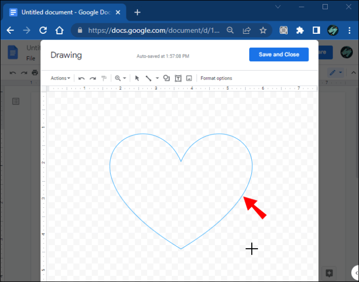
Task: Click the redo arrow in Drawing toolbar
Action: click(93, 78)
